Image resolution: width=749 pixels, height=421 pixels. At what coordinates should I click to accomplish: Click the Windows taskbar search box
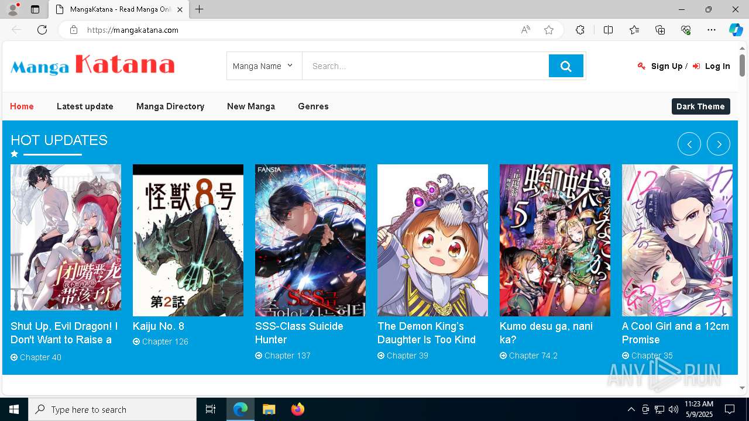[112, 409]
